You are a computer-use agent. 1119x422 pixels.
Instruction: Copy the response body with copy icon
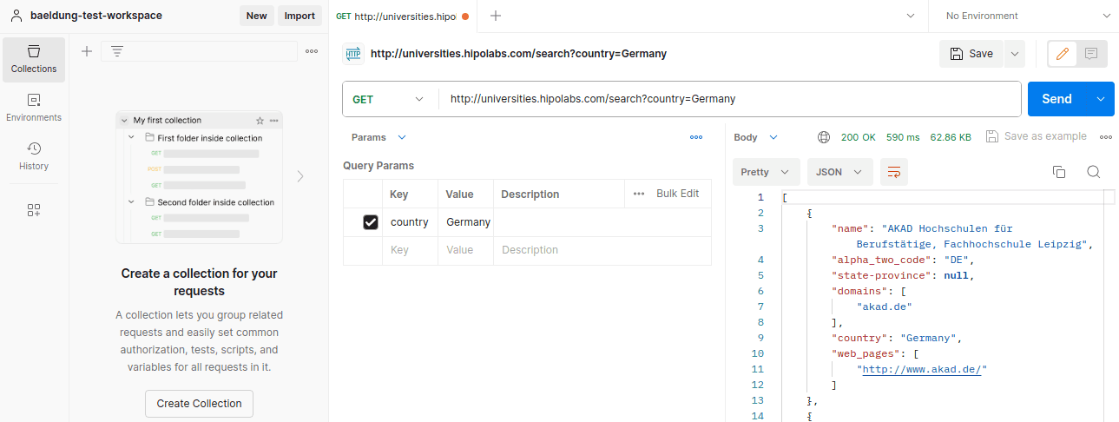1058,172
